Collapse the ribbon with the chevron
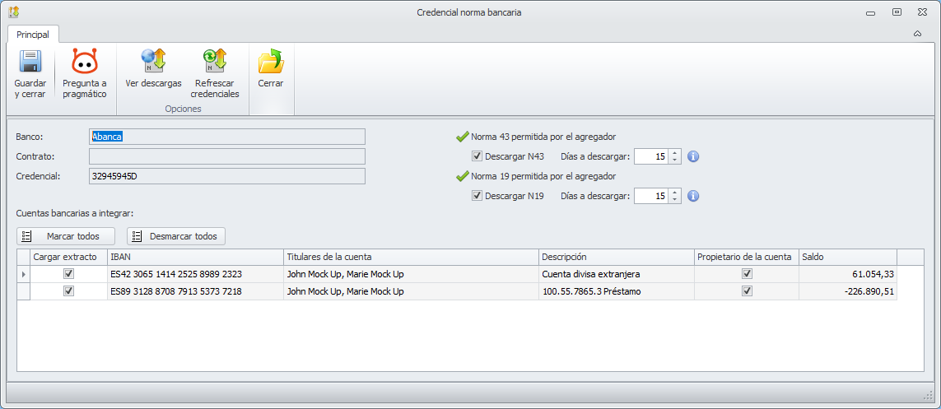 tap(917, 35)
